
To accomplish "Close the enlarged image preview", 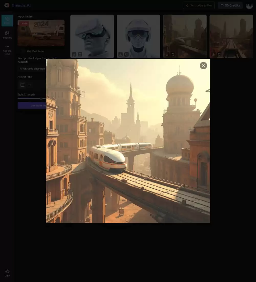I will pyautogui.click(x=203, y=66).
